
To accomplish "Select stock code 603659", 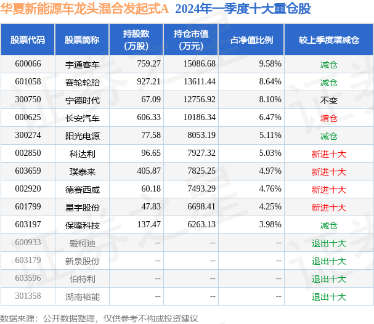I will 28,171.
